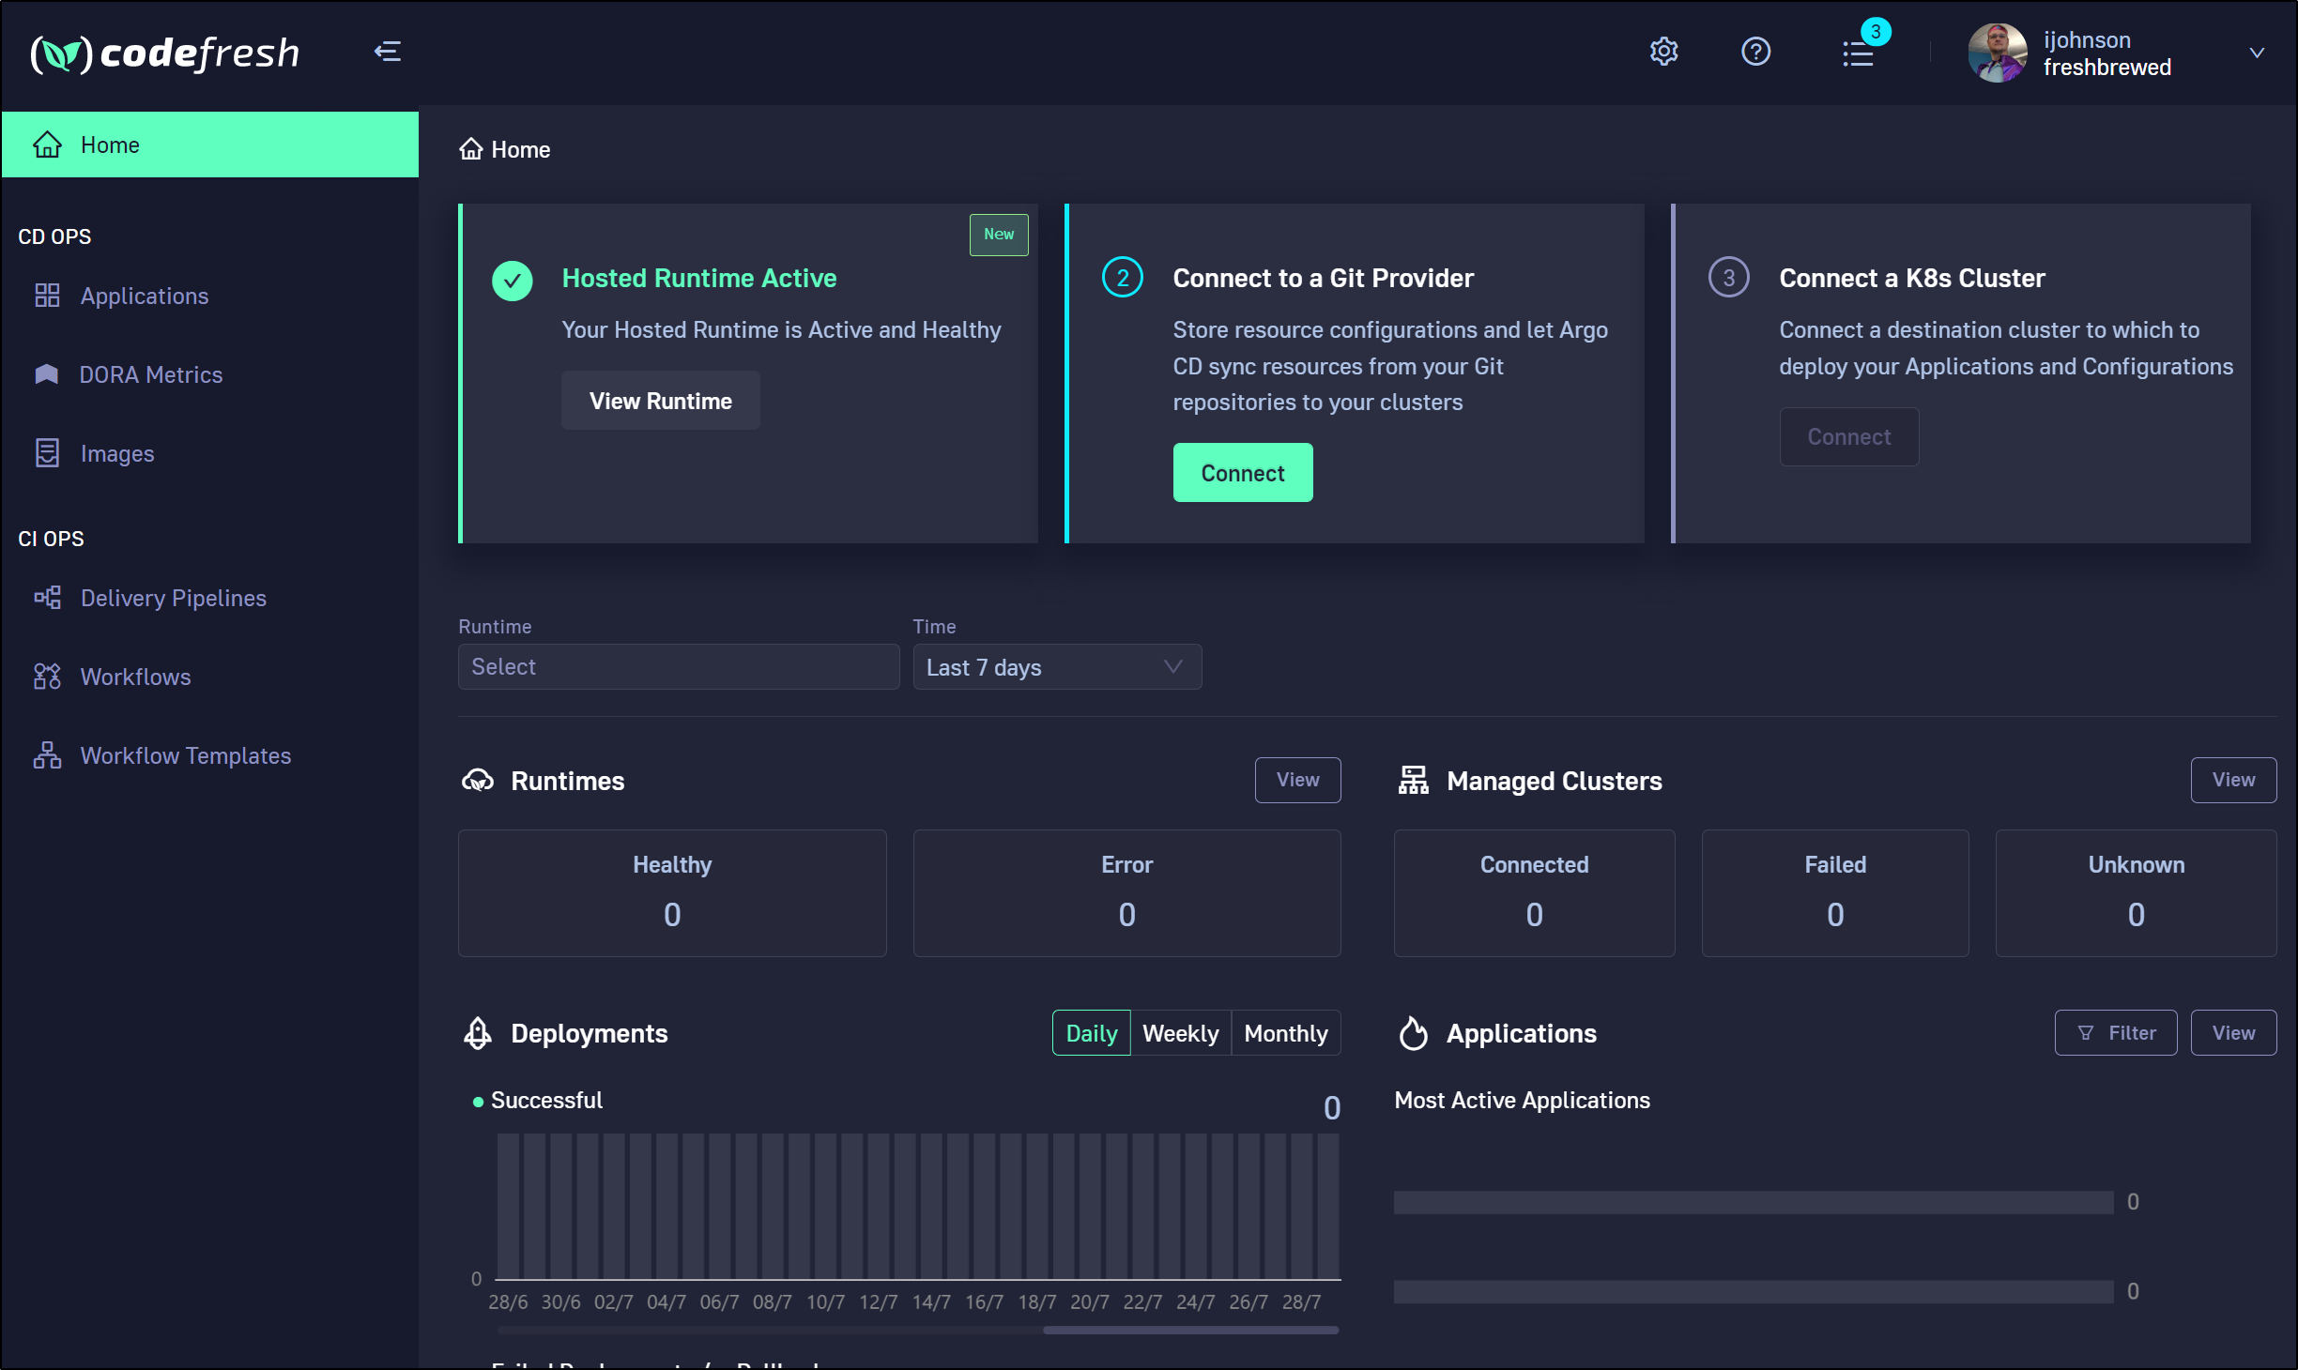Click the 28/7 date label on chart
Screen dimensions: 2298x1370
coord(1301,1302)
